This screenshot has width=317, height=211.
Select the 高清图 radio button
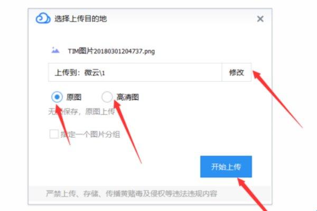click(107, 97)
